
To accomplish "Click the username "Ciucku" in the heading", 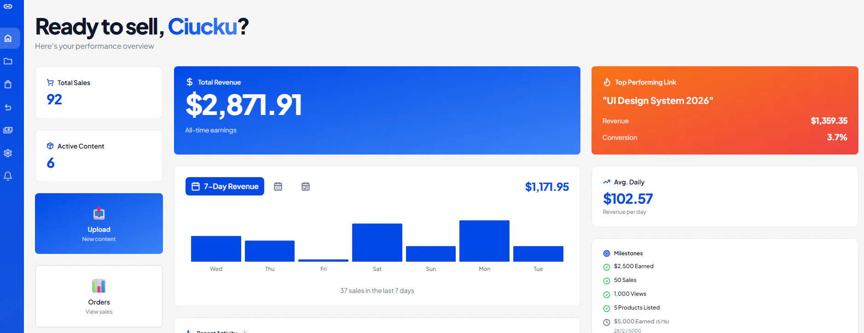I will point(203,27).
